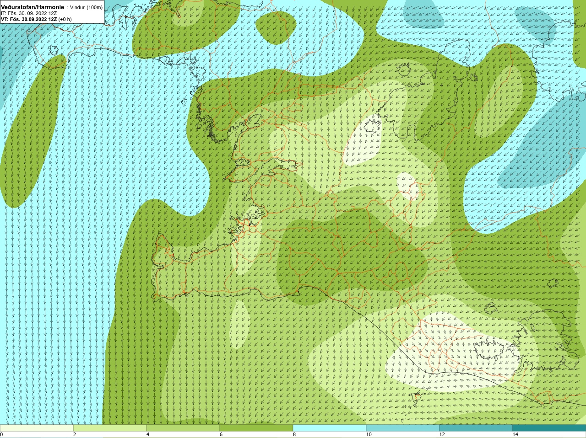This screenshot has width=586, height=438.
Task: Click the legend value 4
Action: (x=148, y=434)
